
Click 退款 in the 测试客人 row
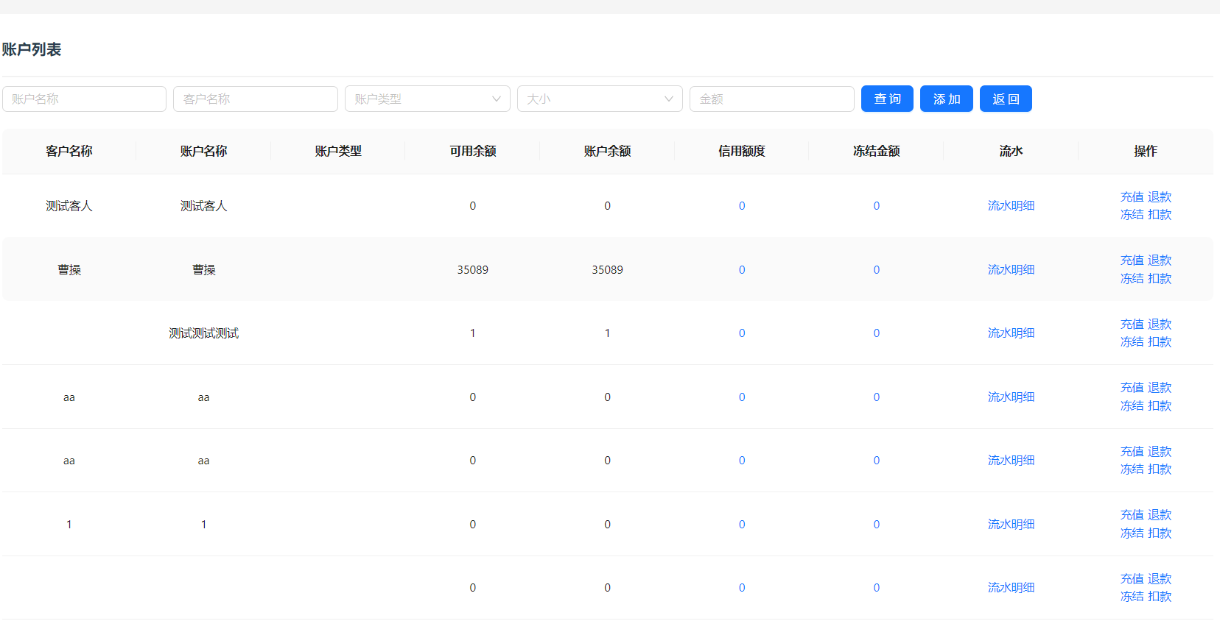click(1160, 197)
